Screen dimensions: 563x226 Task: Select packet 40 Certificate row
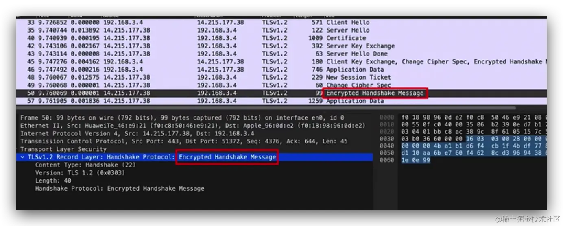coord(281,38)
